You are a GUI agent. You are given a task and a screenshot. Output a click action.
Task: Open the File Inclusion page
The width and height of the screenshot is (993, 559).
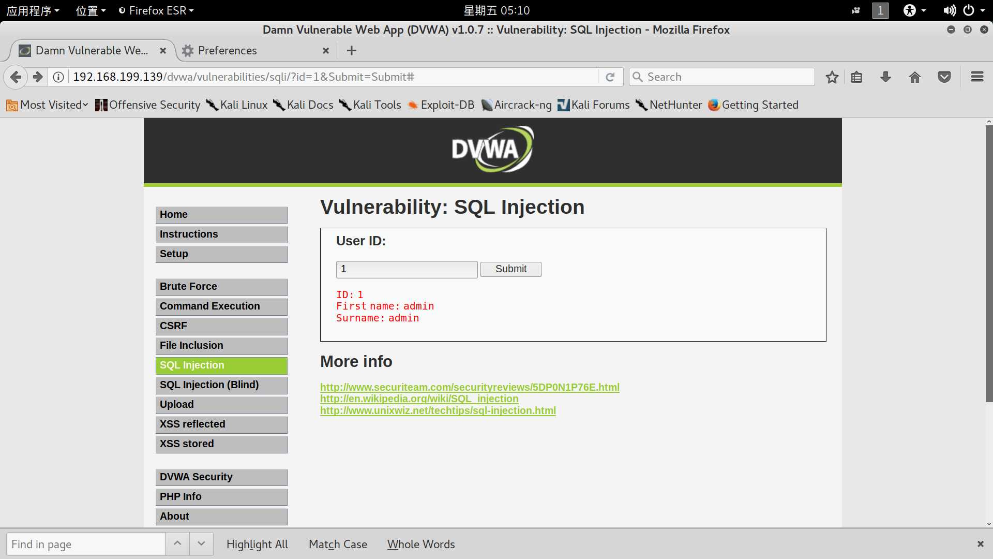coord(221,346)
